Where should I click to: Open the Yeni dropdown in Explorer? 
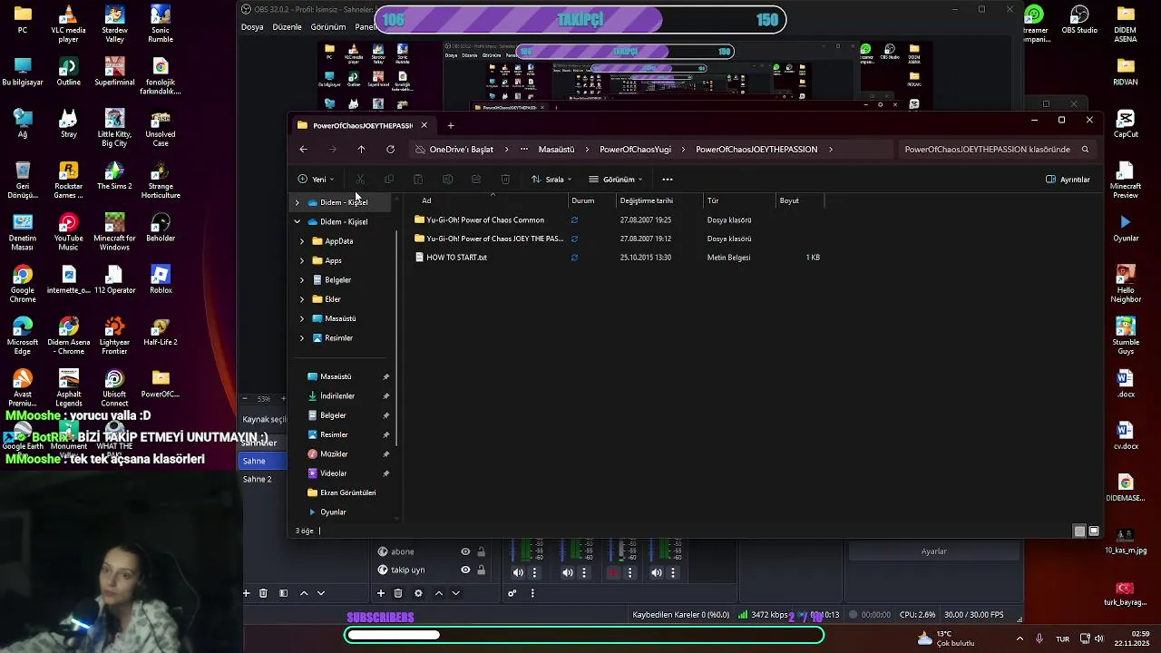coord(317,180)
